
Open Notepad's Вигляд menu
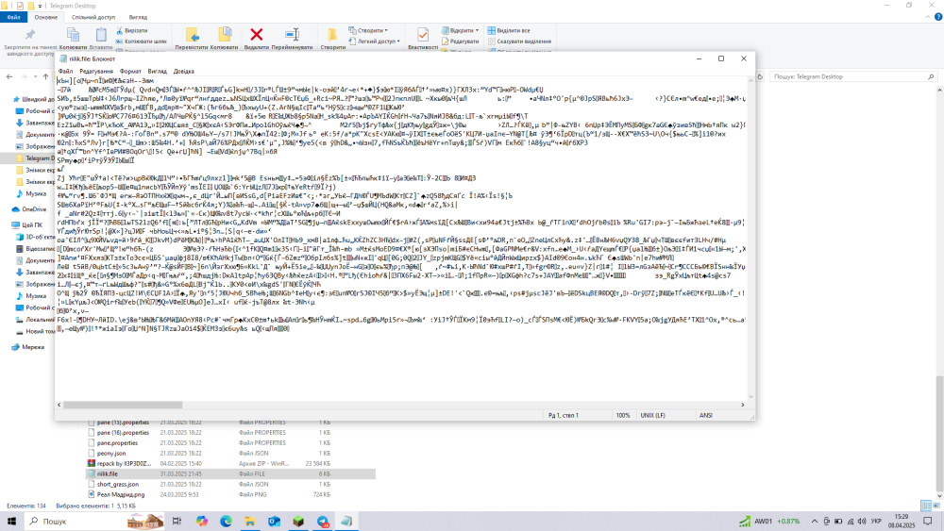click(x=157, y=71)
